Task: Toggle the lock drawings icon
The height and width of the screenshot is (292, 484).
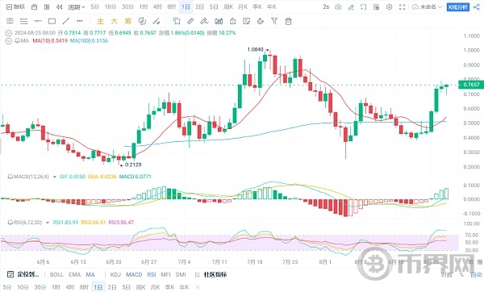Action: [233, 21]
